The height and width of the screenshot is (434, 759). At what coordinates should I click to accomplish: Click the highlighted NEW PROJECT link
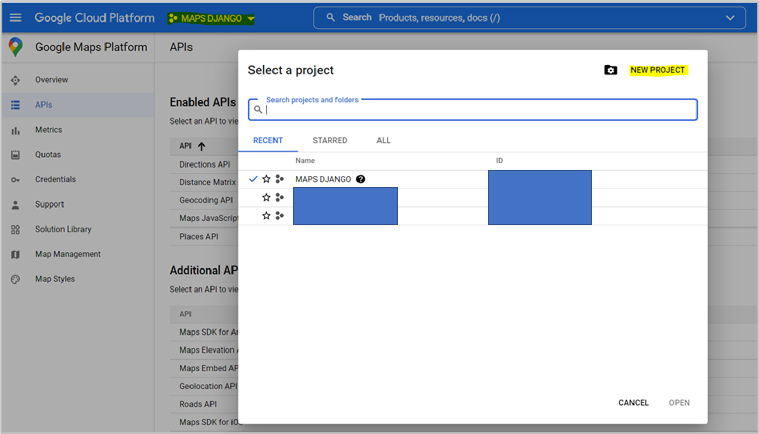coord(658,70)
